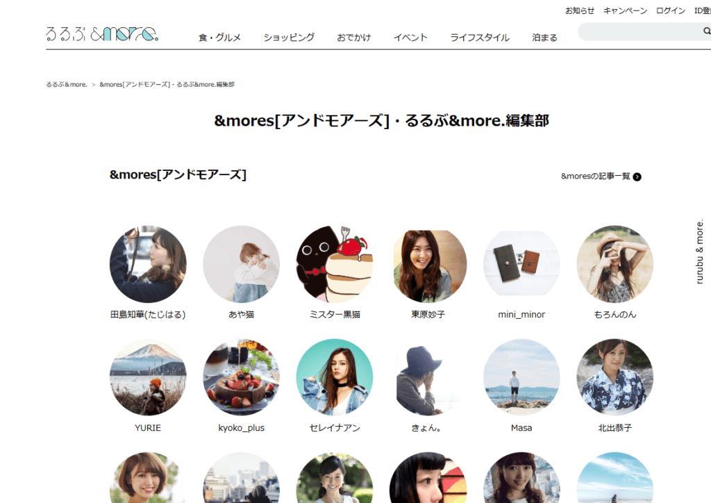Open セレイナアン profile photo
The height and width of the screenshot is (503, 711).
coord(335,377)
